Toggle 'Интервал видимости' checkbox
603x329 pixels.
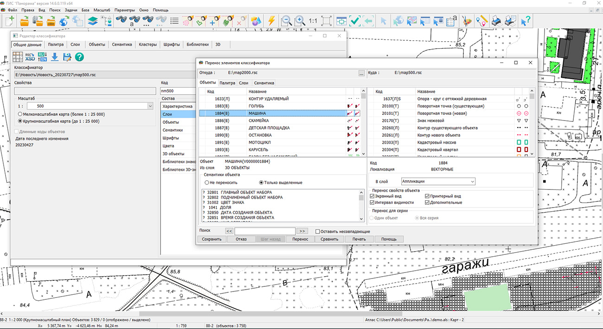(372, 202)
